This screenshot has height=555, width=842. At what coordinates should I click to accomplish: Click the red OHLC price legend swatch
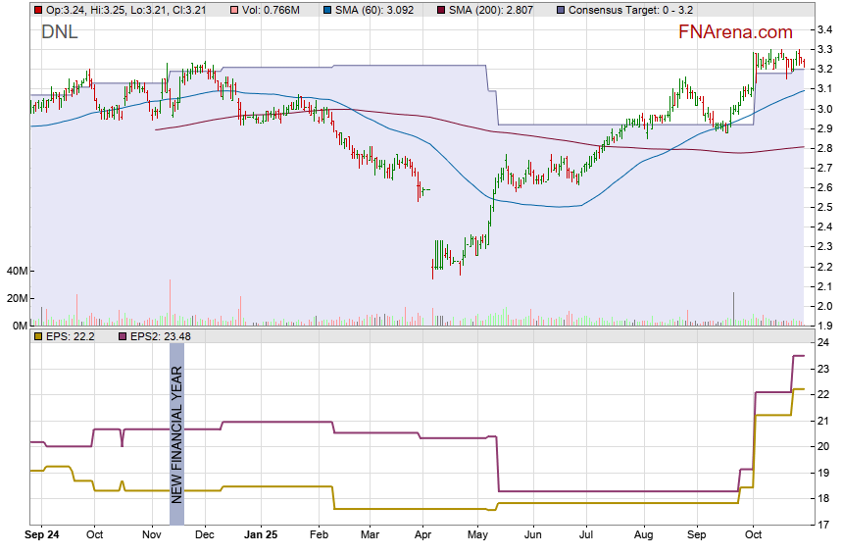pyautogui.click(x=37, y=9)
